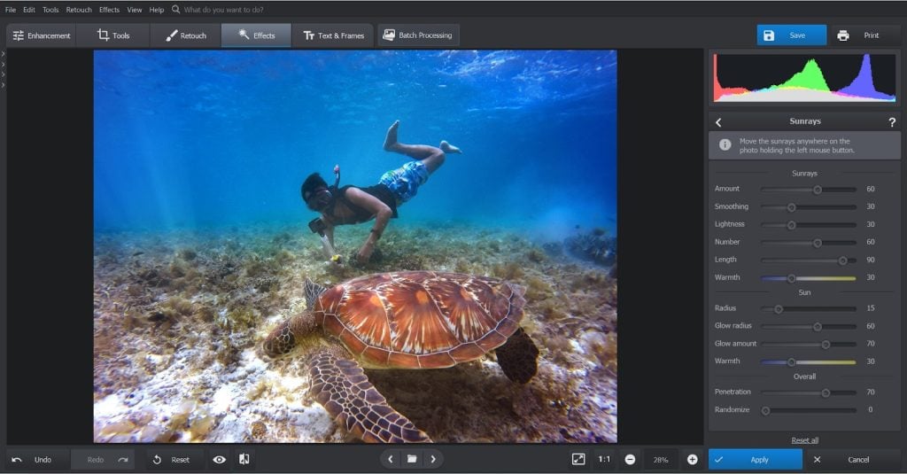This screenshot has height=474, width=907.
Task: Open the folder browse icon
Action: (x=412, y=459)
